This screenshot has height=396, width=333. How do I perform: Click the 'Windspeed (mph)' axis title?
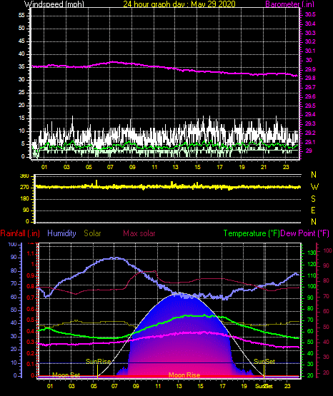coord(54,4)
